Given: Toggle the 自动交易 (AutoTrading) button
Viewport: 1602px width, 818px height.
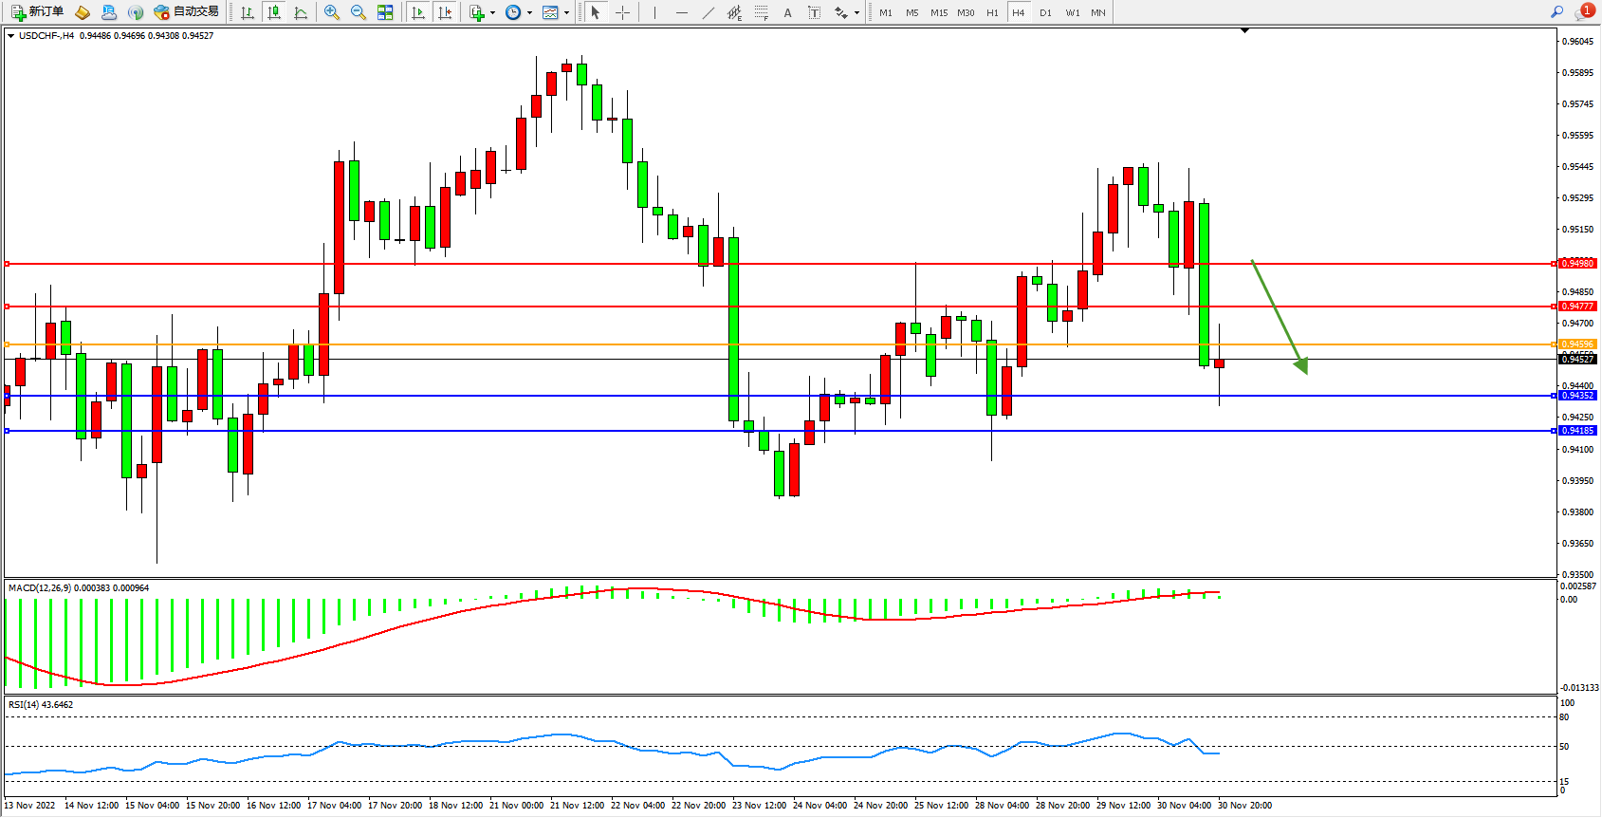Looking at the screenshot, I should 187,12.
